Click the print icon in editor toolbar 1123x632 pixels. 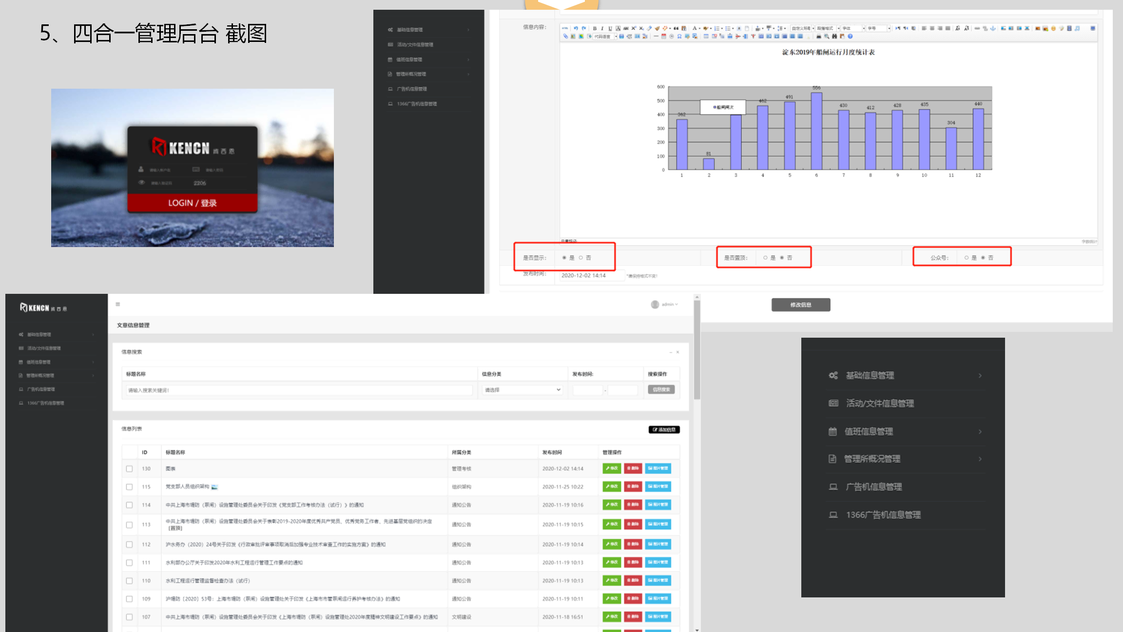point(819,36)
